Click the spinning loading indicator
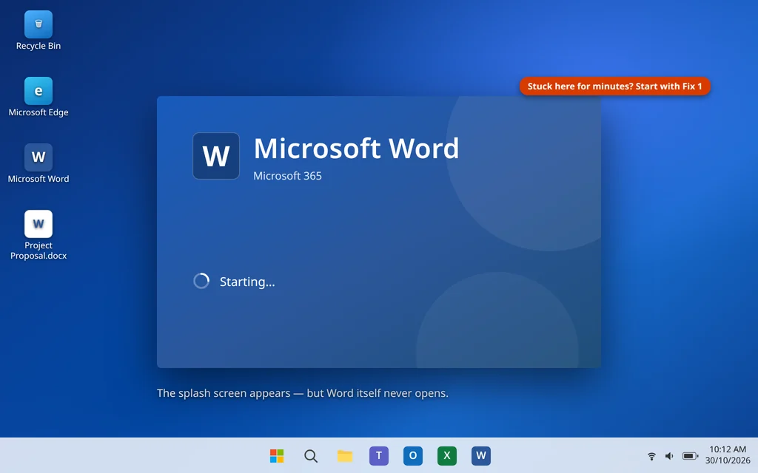The height and width of the screenshot is (473, 758). 201,281
